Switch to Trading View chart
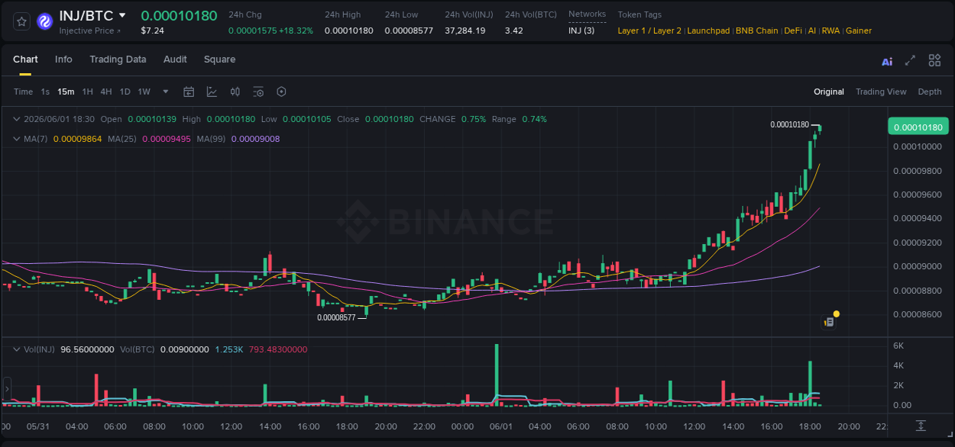The height and width of the screenshot is (447, 955). point(881,92)
